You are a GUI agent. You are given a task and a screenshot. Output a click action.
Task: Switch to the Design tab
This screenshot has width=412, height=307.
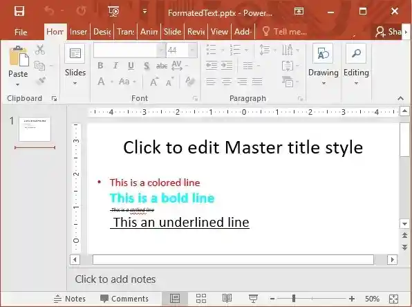point(102,32)
